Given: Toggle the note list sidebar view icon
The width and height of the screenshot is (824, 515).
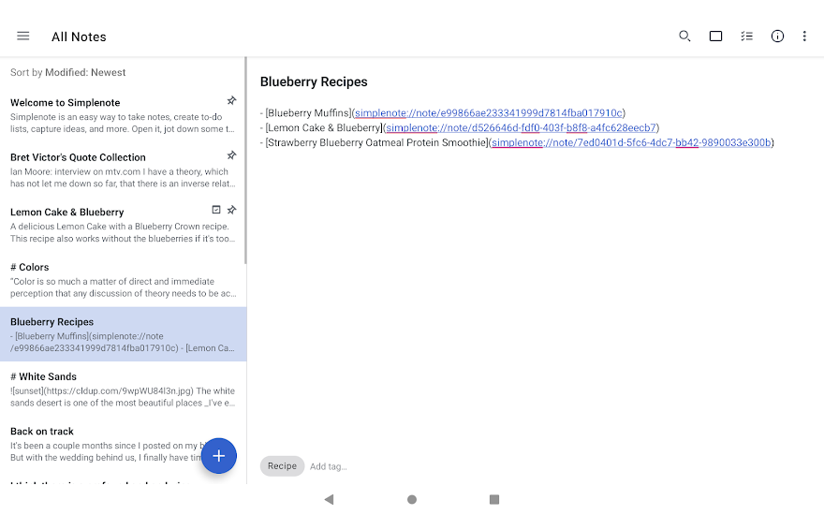Looking at the screenshot, I should point(715,36).
